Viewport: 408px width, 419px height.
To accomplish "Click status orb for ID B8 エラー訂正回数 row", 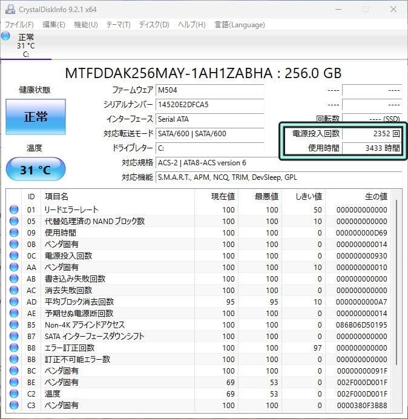I will click(14, 348).
